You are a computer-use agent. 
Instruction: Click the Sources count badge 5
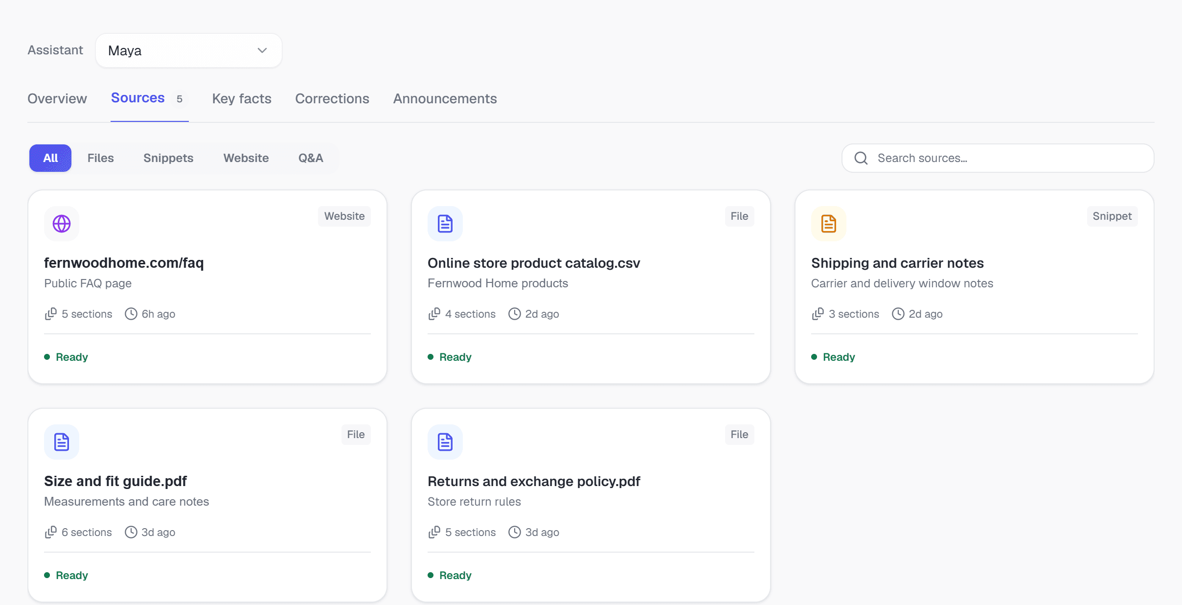click(x=180, y=99)
